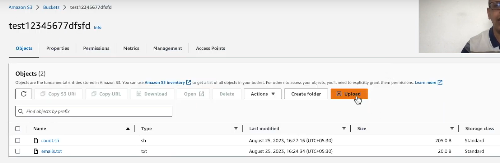Viewport: 500px width, 163px height.
Task: Switch to the Objects tab
Action: tap(24, 48)
